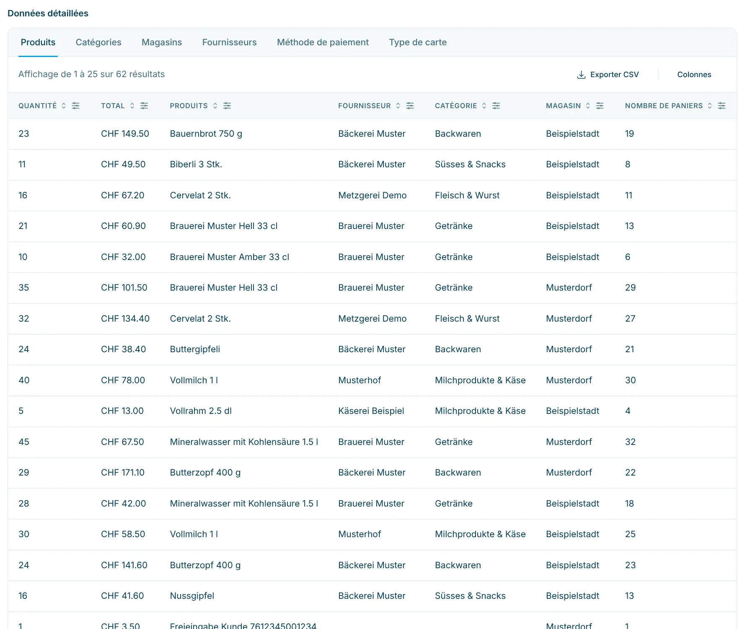This screenshot has height=629, width=745.
Task: Sort by Produits using sort arrows
Action: [x=215, y=106]
